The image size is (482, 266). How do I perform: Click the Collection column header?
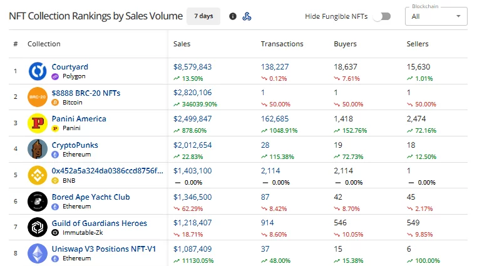click(x=44, y=44)
